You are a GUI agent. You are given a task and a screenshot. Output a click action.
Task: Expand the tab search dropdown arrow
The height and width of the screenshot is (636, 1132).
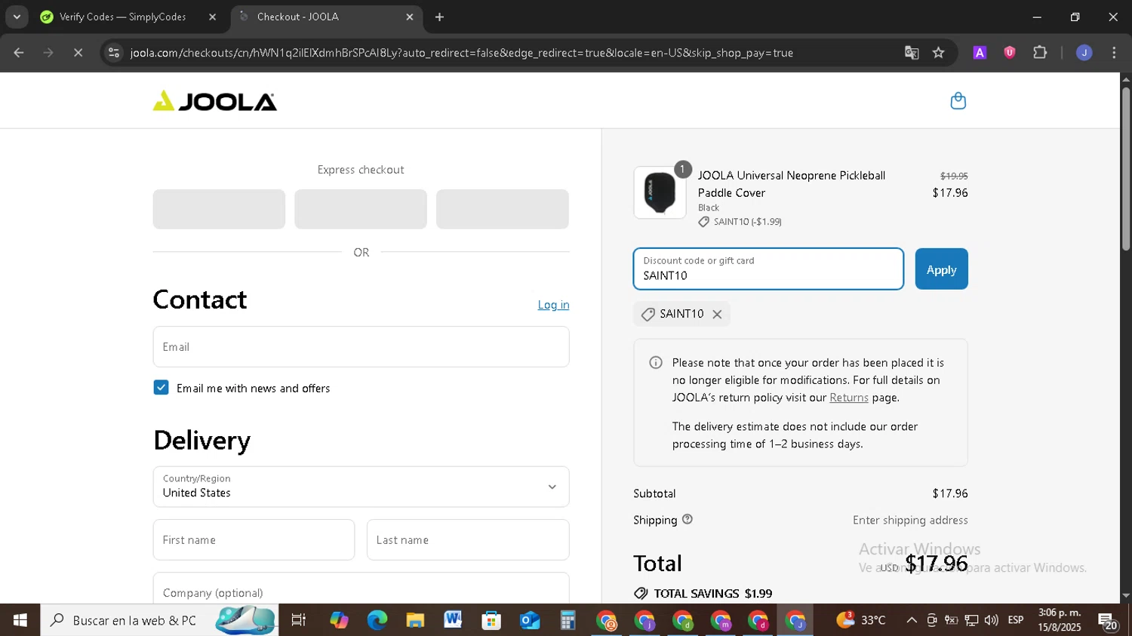[x=17, y=17]
